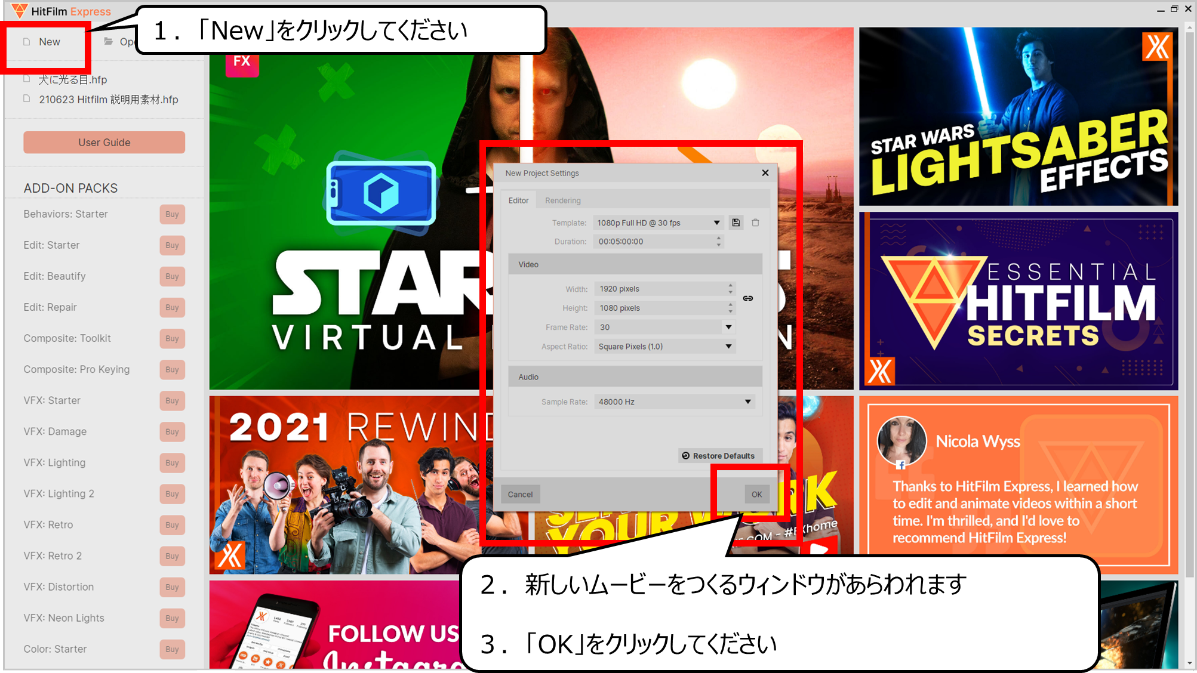Buy the Composite: Pro Keying pack
Viewport: 1197px width, 673px height.
pyautogui.click(x=172, y=369)
